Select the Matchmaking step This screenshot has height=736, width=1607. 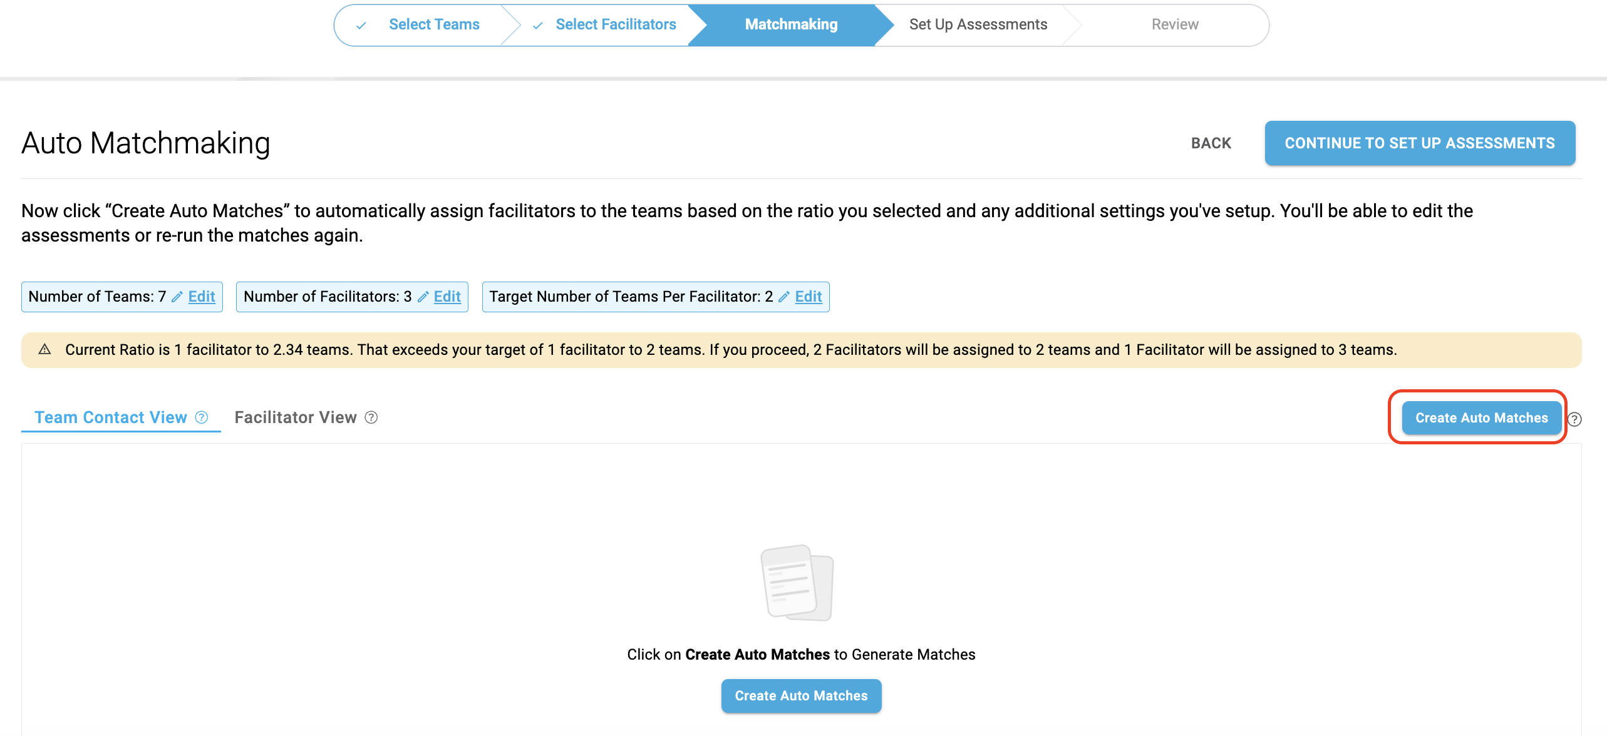click(x=791, y=24)
